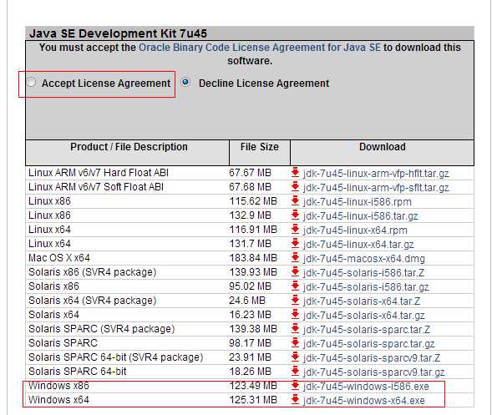The height and width of the screenshot is (415, 492).
Task: Click red download arrow for linux-arm-vfp-sflt
Action: coord(295,187)
